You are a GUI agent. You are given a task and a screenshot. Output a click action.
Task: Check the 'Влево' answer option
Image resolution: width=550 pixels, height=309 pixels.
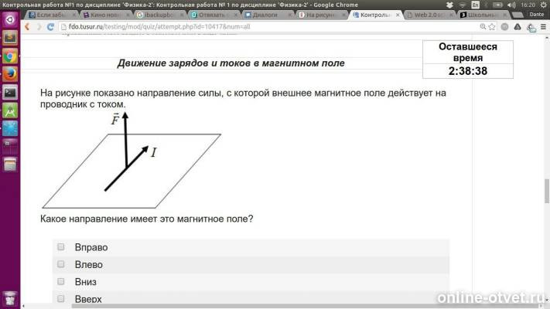[x=60, y=263]
